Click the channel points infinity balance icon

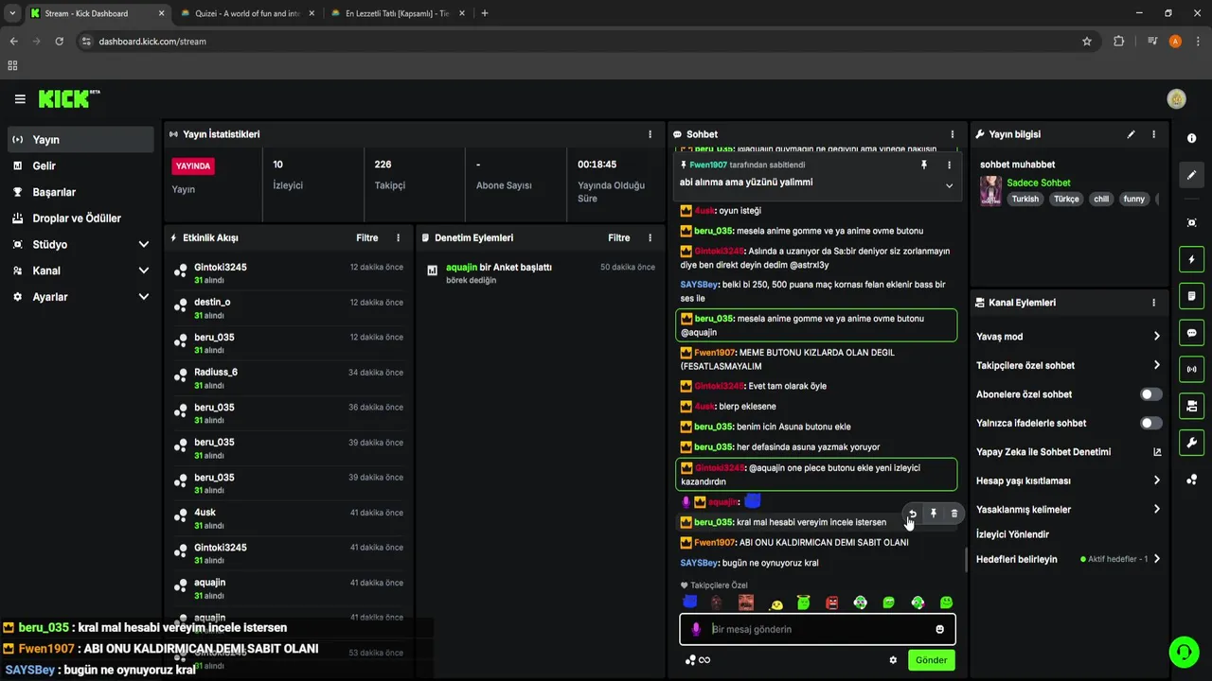697,660
